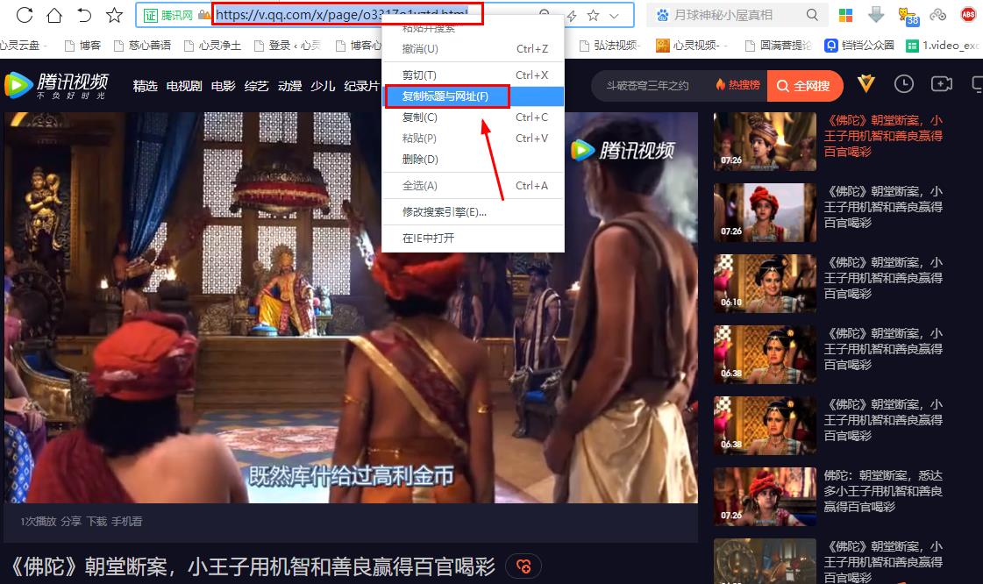Choose 在IE中打开 in context menu
983x584 pixels.
click(x=474, y=239)
